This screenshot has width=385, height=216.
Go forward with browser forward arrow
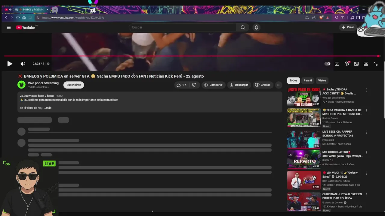12,18
